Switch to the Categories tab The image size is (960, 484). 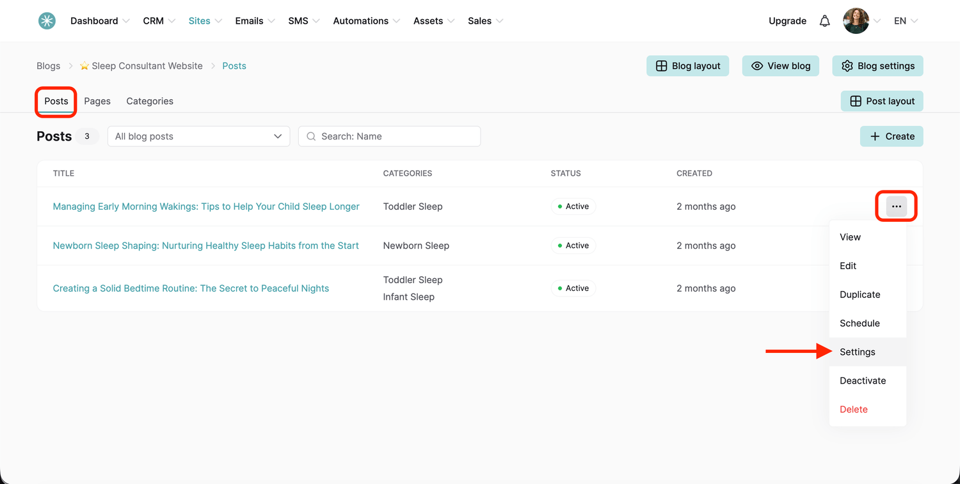click(x=150, y=101)
